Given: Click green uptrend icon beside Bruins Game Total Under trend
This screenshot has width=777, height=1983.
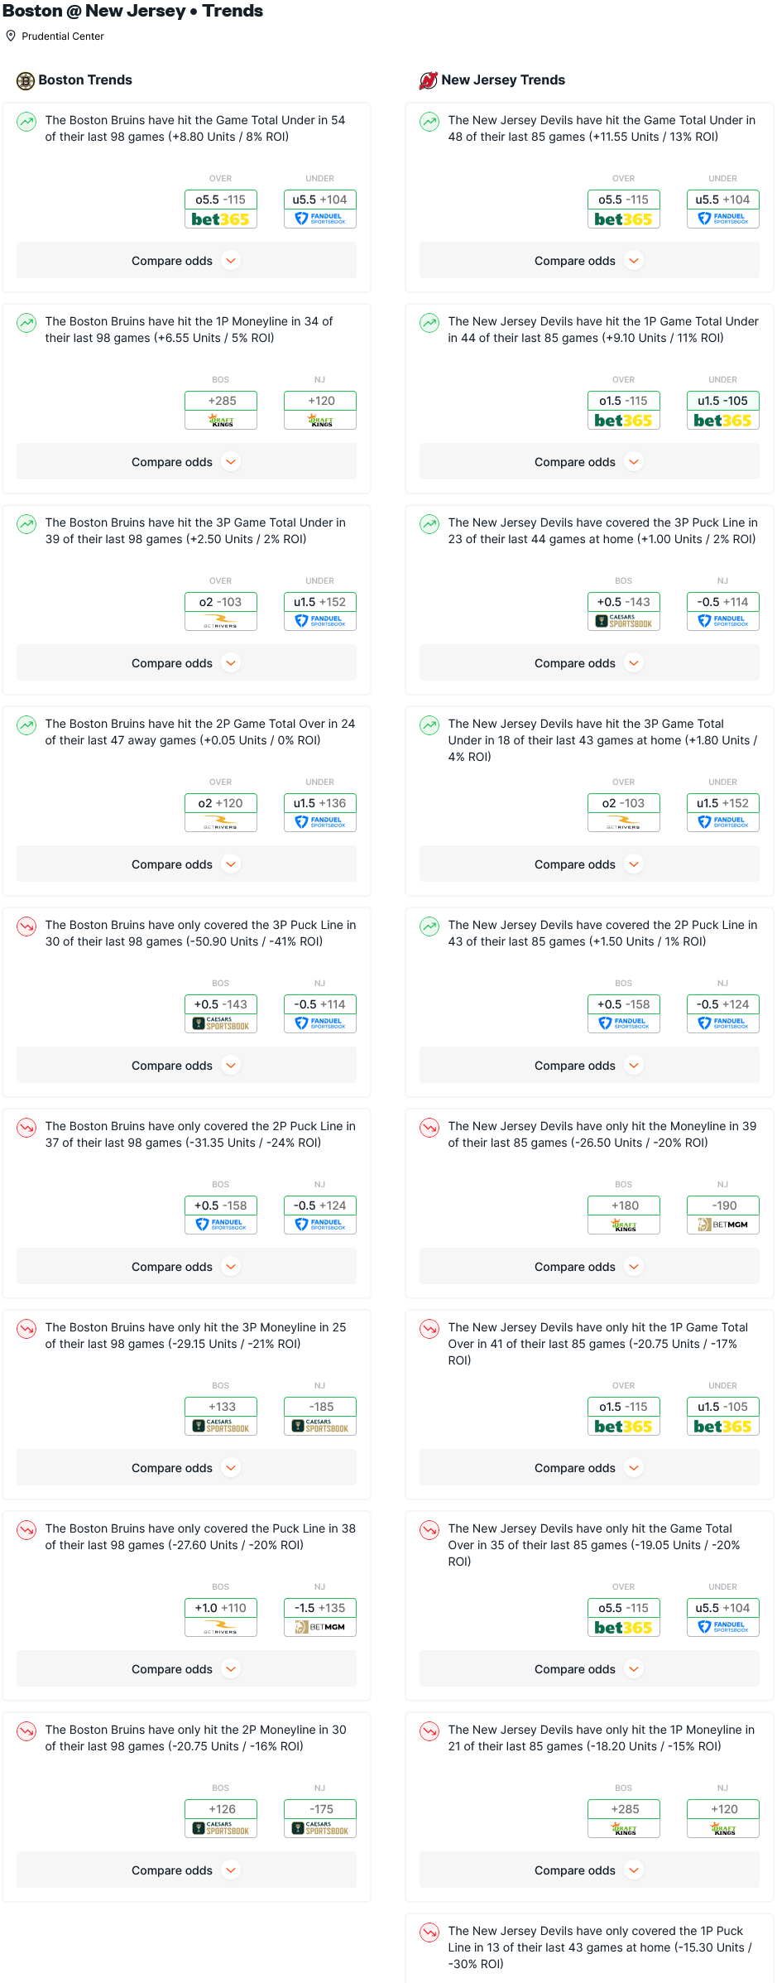Looking at the screenshot, I should (x=26, y=122).
